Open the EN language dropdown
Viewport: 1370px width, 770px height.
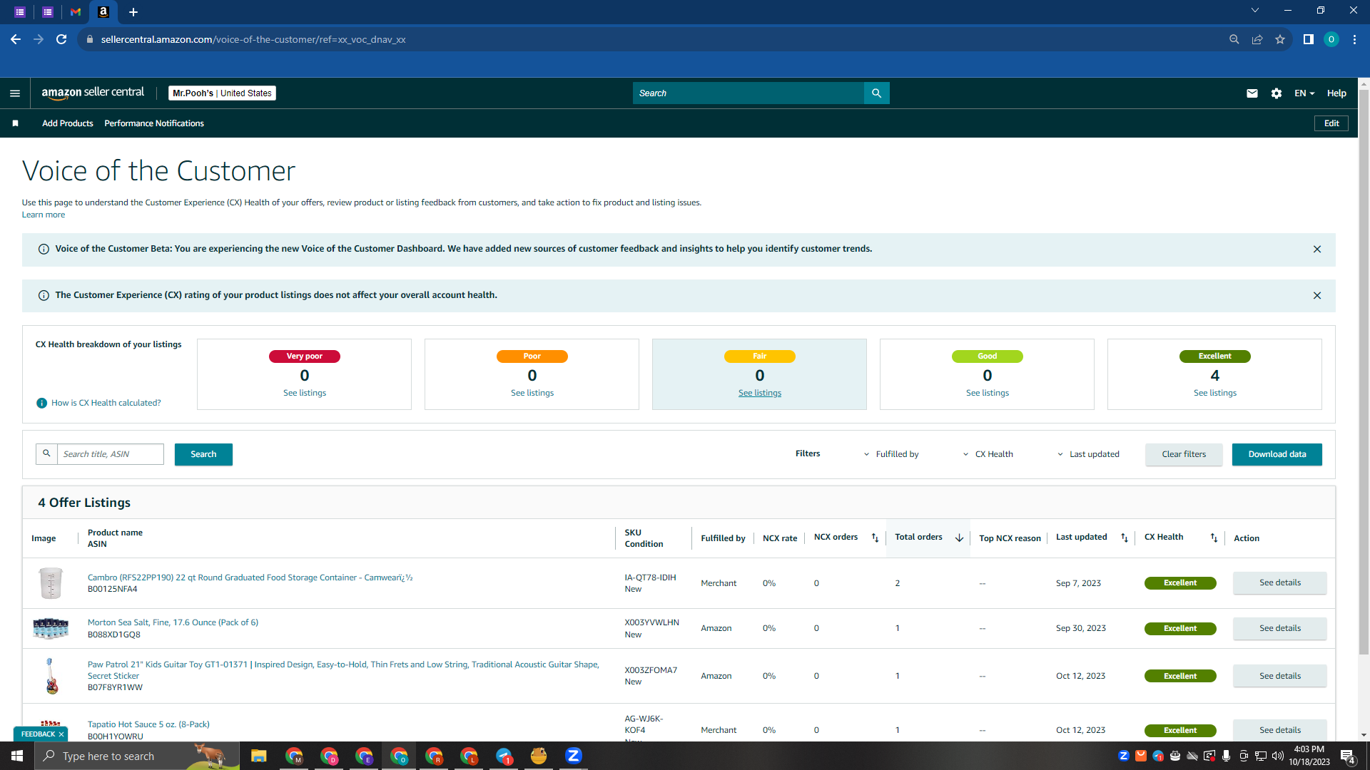coord(1304,93)
